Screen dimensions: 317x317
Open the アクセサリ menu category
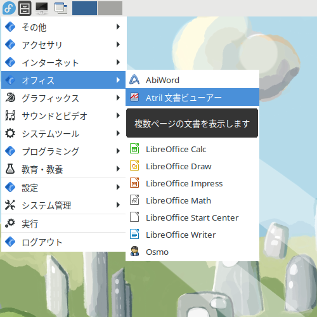tap(63, 44)
